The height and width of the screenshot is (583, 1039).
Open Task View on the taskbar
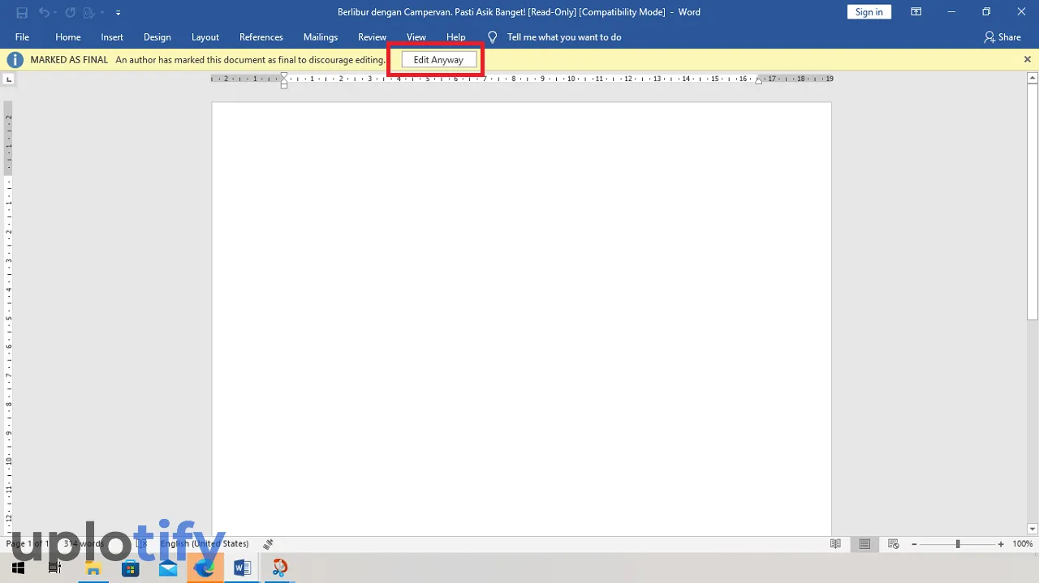[x=55, y=568]
